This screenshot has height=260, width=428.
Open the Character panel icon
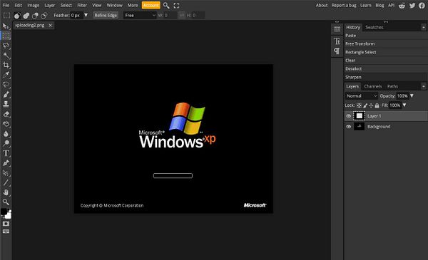click(x=337, y=41)
